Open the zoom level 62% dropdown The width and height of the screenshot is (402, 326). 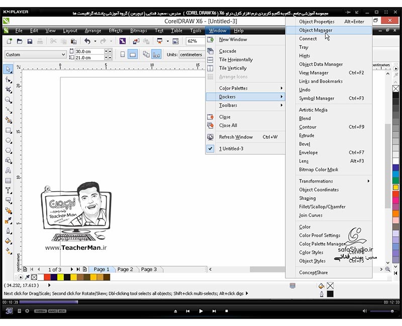click(196, 41)
